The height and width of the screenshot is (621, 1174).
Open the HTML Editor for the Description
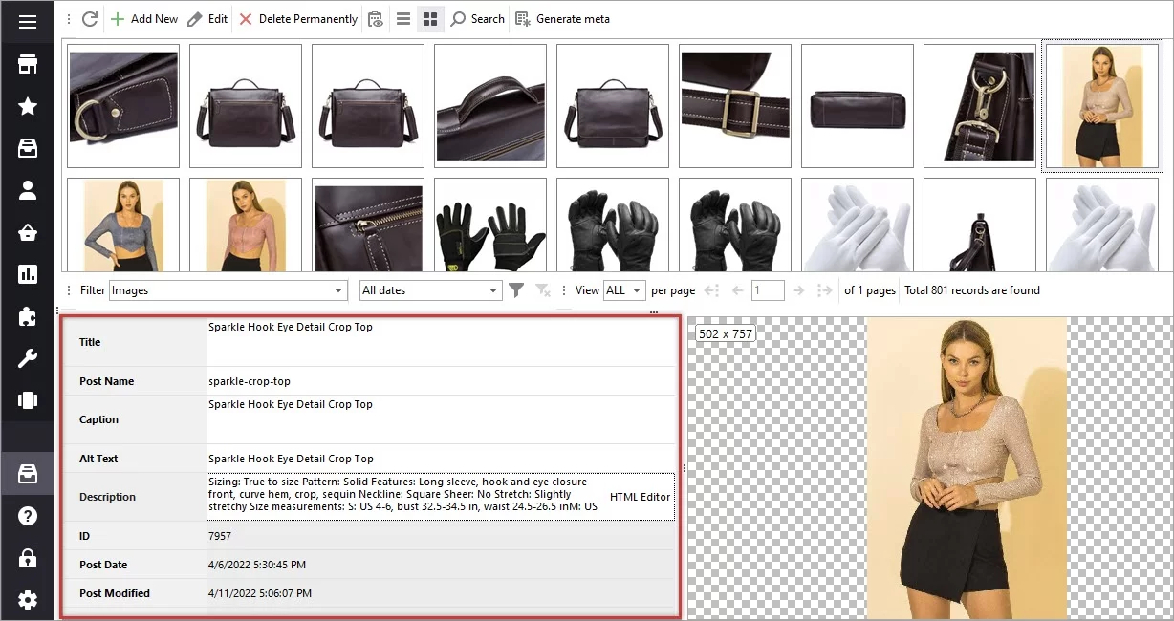pyautogui.click(x=640, y=496)
